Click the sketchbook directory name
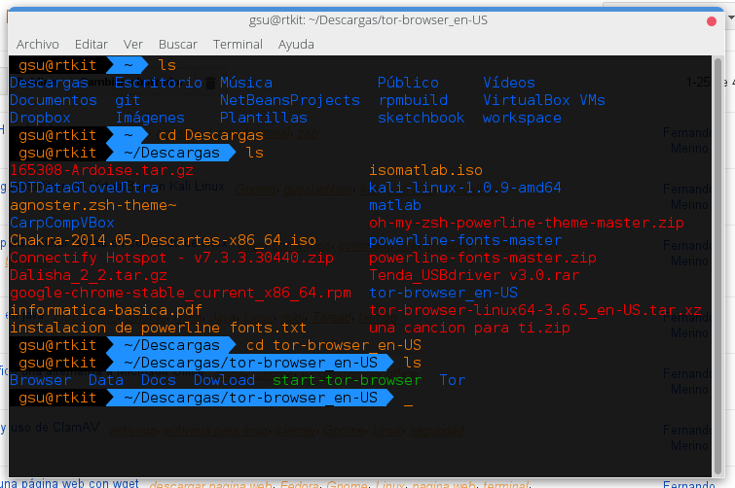Viewport: 735px width, 488px height. tap(421, 118)
